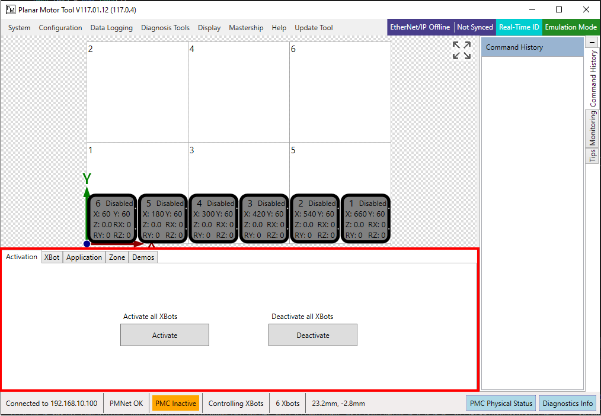Expand the Tips side panel
The height and width of the screenshot is (416, 601).
[592, 155]
